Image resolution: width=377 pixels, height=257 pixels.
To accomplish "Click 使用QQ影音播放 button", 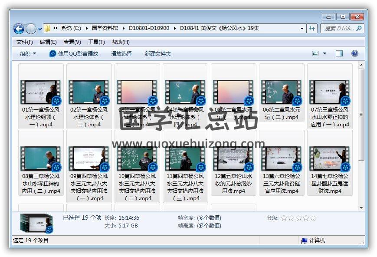I will [x=74, y=53].
